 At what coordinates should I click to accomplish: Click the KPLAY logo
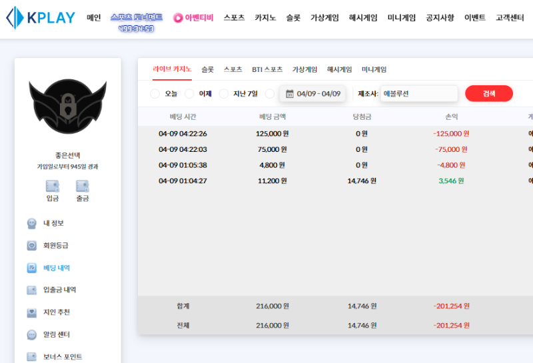point(40,17)
